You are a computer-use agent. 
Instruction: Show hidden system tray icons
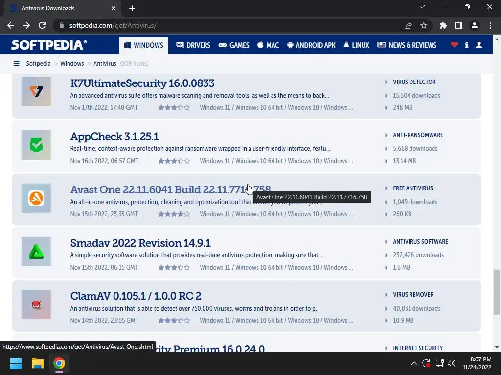coord(414,363)
